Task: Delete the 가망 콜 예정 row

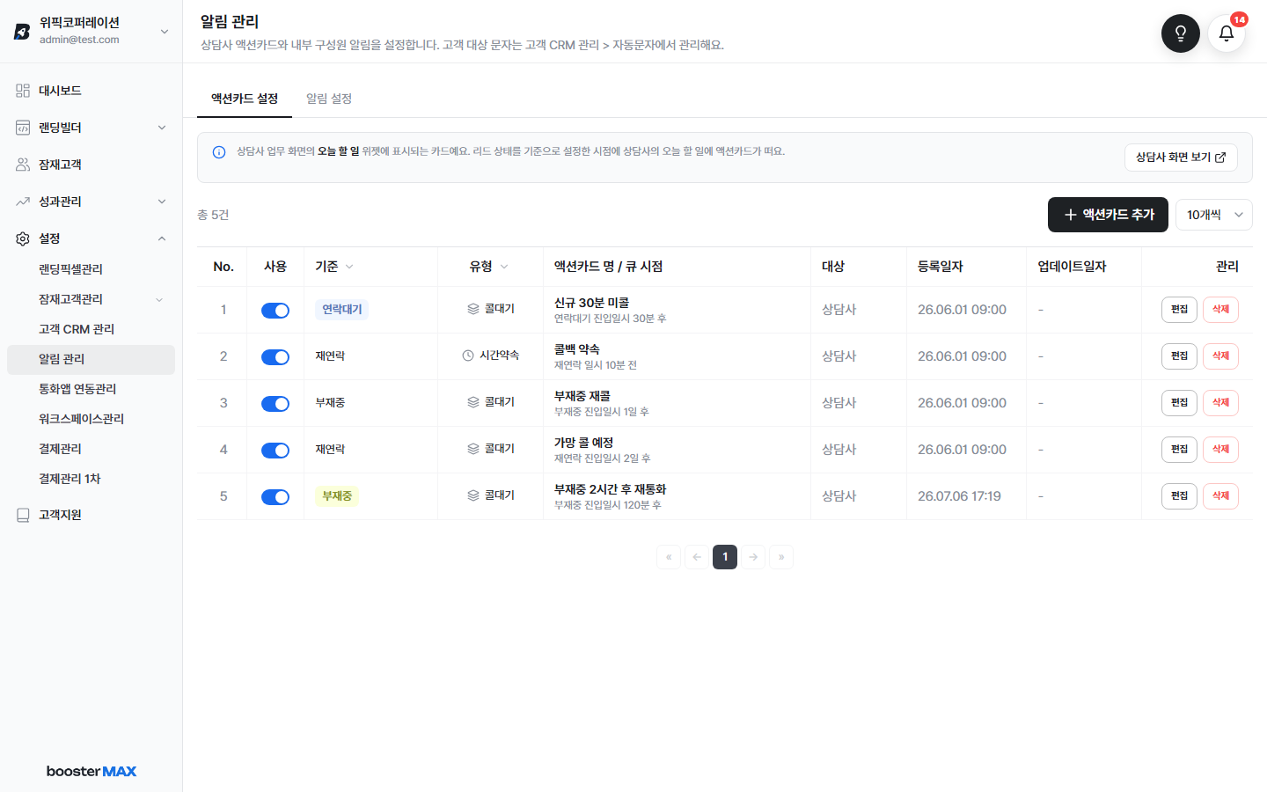Action: pyautogui.click(x=1220, y=450)
